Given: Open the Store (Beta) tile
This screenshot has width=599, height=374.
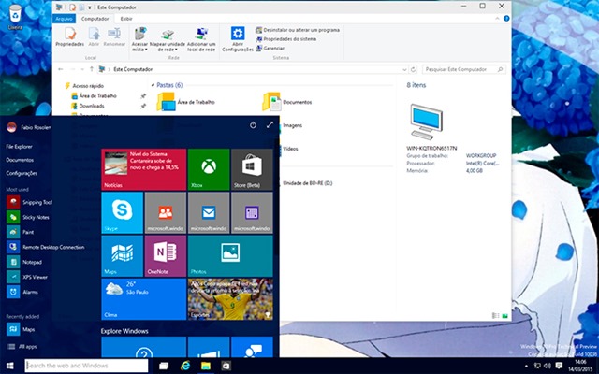Looking at the screenshot, I should 252,169.
